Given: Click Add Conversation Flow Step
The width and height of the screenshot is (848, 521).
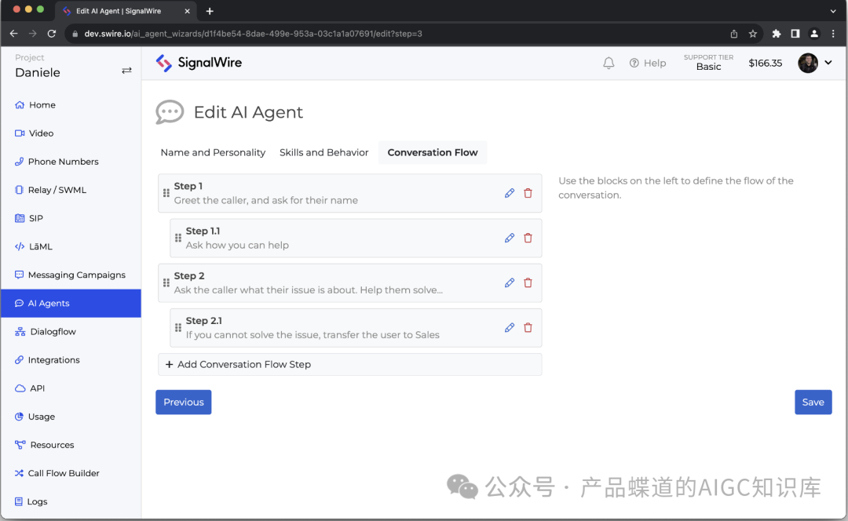Looking at the screenshot, I should (x=350, y=364).
